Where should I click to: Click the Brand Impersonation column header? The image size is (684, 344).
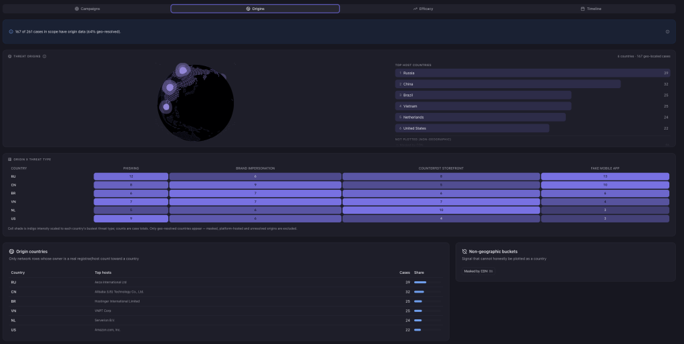click(x=255, y=168)
